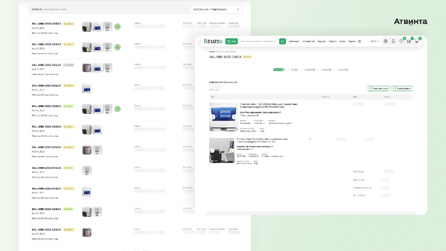Open the EUR currency dropdown

pos(375,41)
